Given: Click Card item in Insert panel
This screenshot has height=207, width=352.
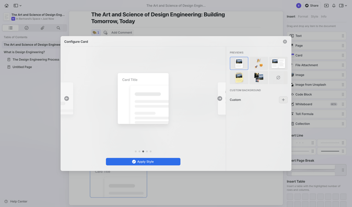Looking at the screenshot, I should (319, 55).
